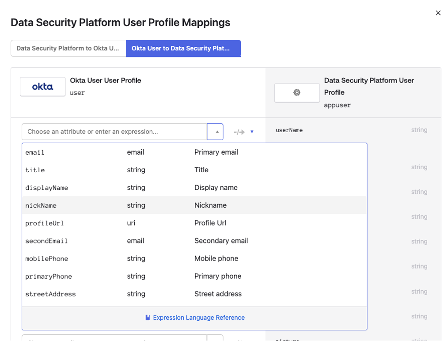Click the 'Secondary email' description text

pos(221,241)
